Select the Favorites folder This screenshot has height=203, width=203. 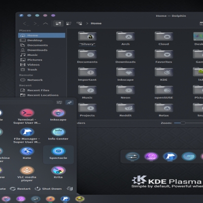tap(164, 56)
